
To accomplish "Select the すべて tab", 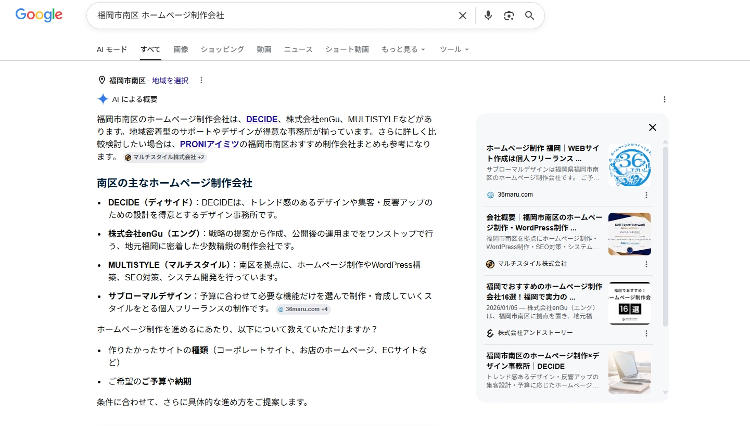I will [150, 49].
